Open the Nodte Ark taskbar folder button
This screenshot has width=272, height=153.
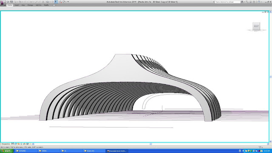pyautogui.click(x=94, y=151)
